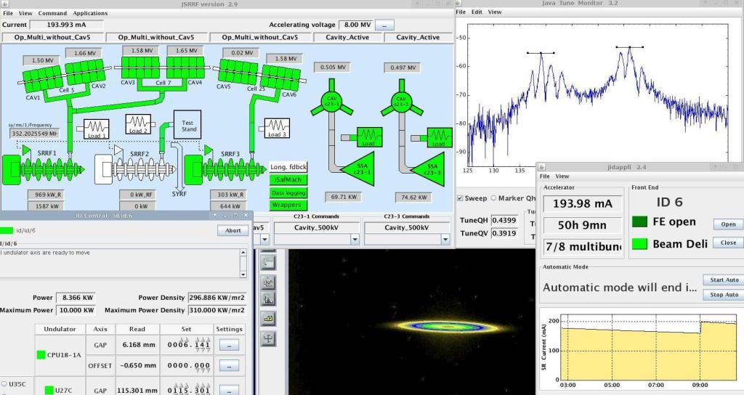Click the SRRF1 klystron transmitter icon
The image size is (744, 395).
click(x=44, y=169)
